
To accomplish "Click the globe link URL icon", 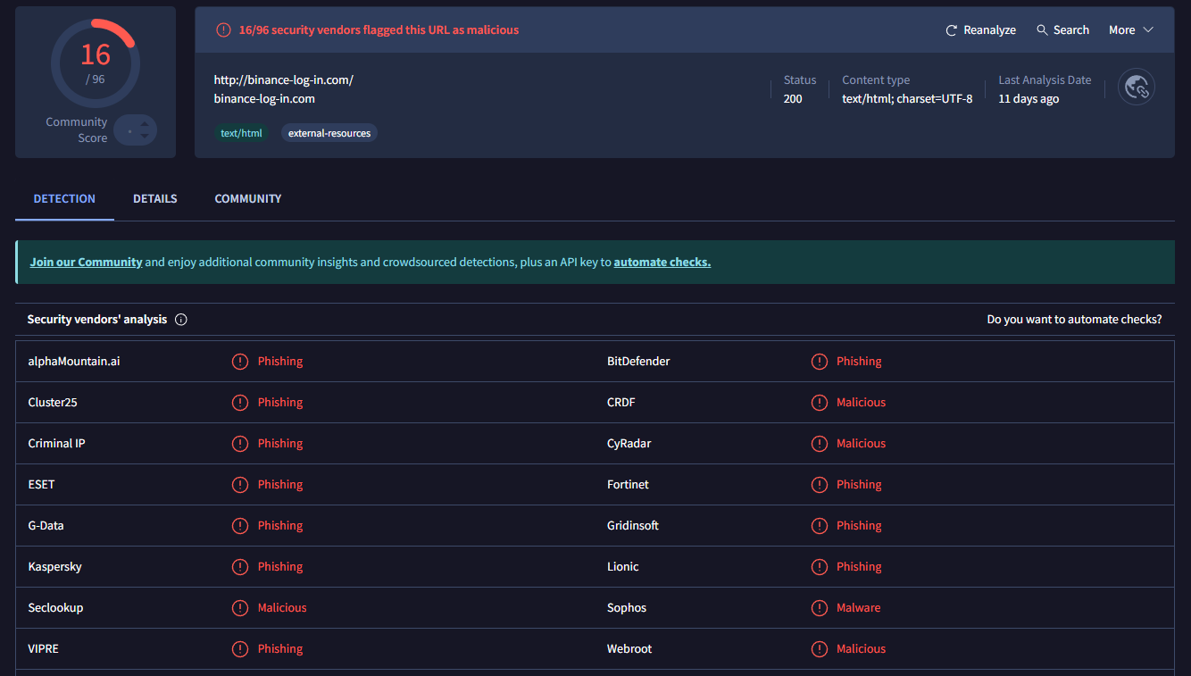I will pos(1137,88).
